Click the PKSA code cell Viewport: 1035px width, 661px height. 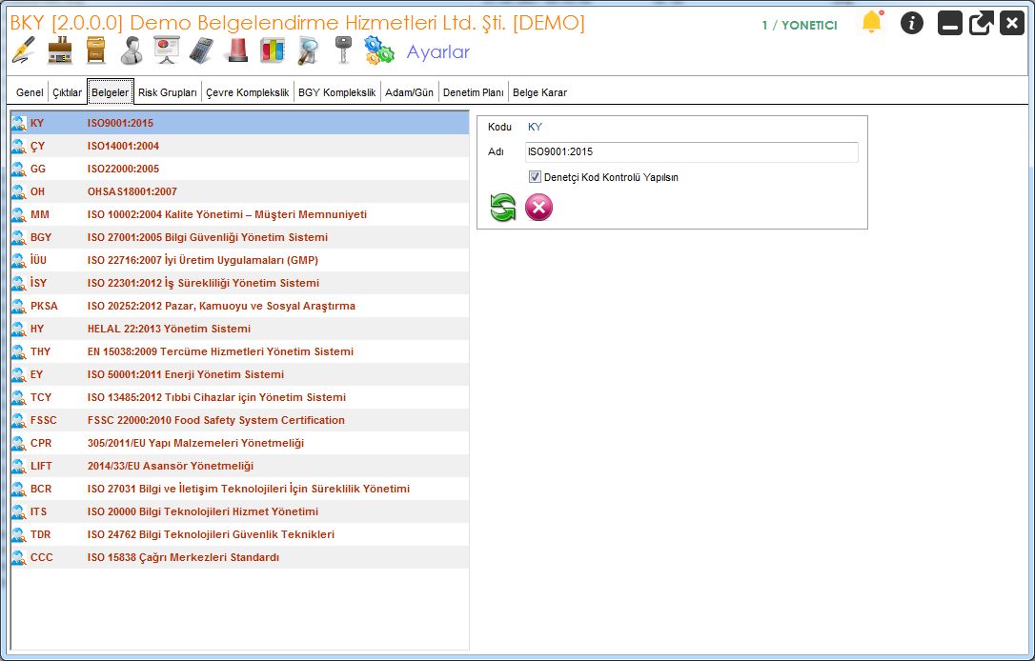44,306
